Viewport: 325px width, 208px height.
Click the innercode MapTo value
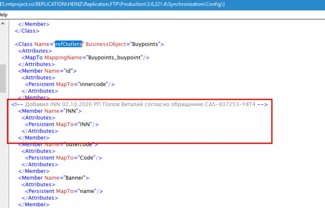coord(93,84)
